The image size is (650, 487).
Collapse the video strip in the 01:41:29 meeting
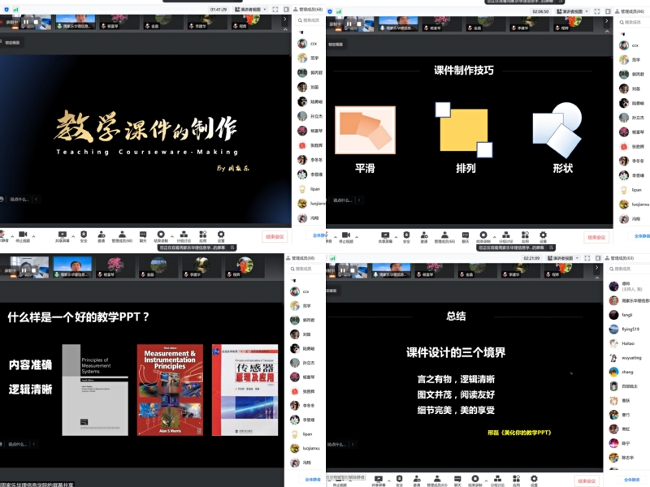click(285, 29)
